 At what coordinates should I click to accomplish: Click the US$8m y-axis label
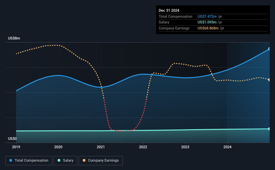click(14, 38)
